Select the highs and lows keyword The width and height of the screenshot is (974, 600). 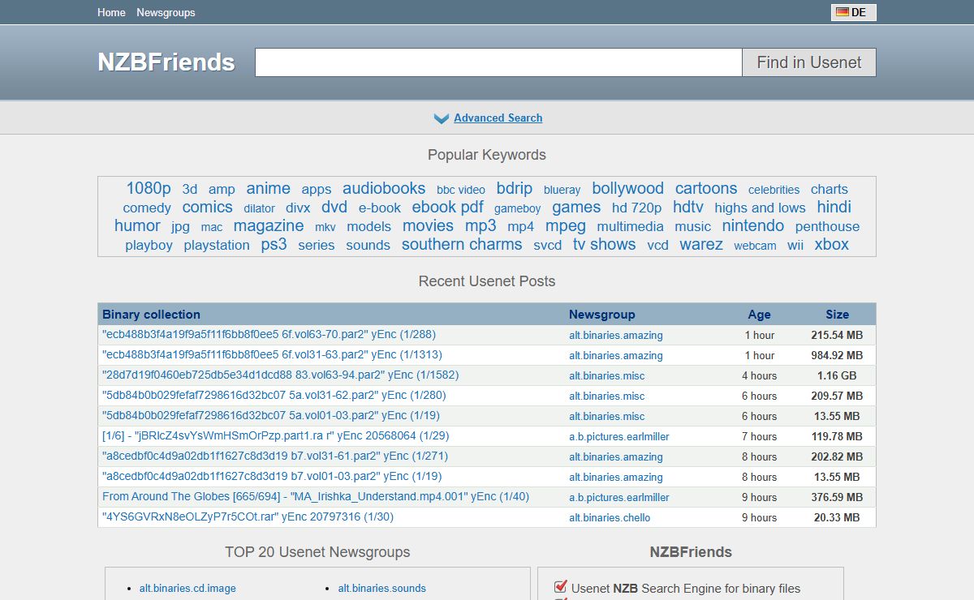click(x=761, y=208)
